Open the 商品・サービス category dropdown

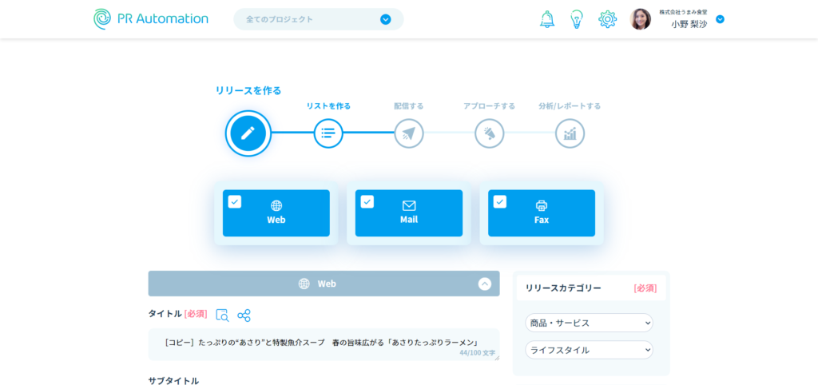click(589, 323)
